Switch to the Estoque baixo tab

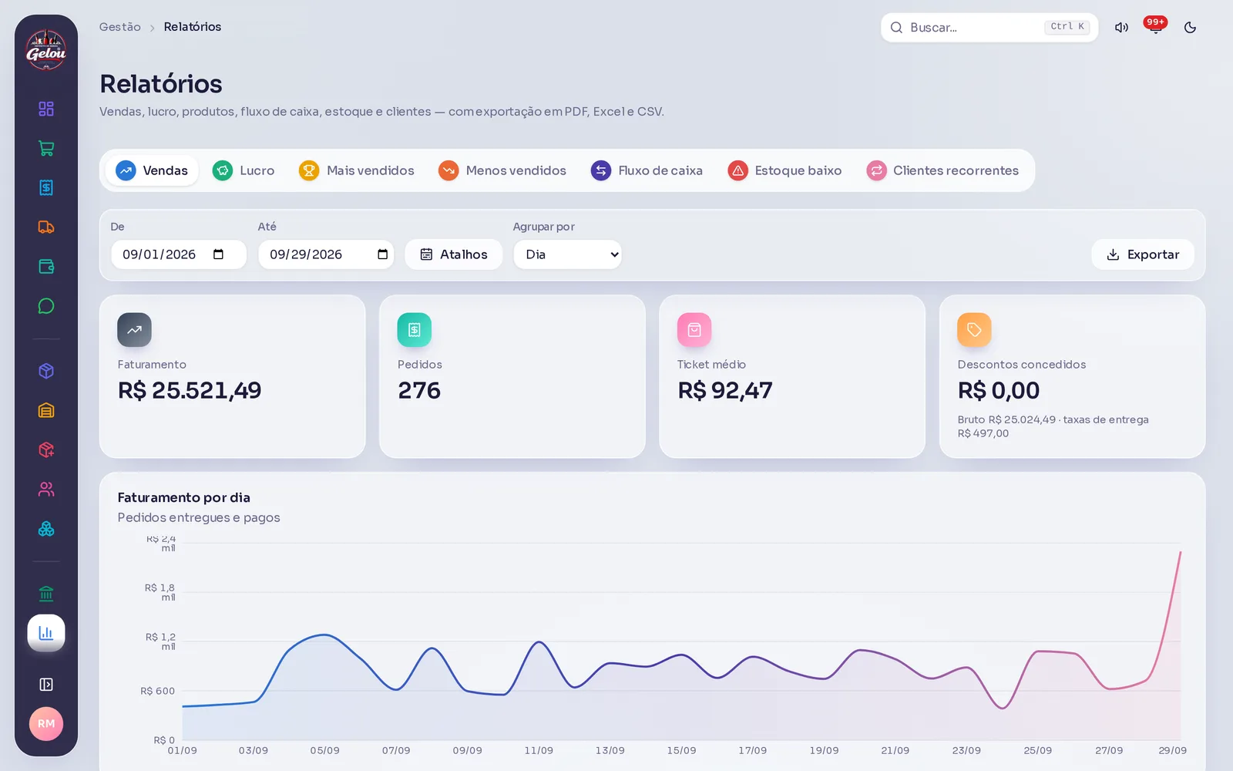[x=784, y=170]
